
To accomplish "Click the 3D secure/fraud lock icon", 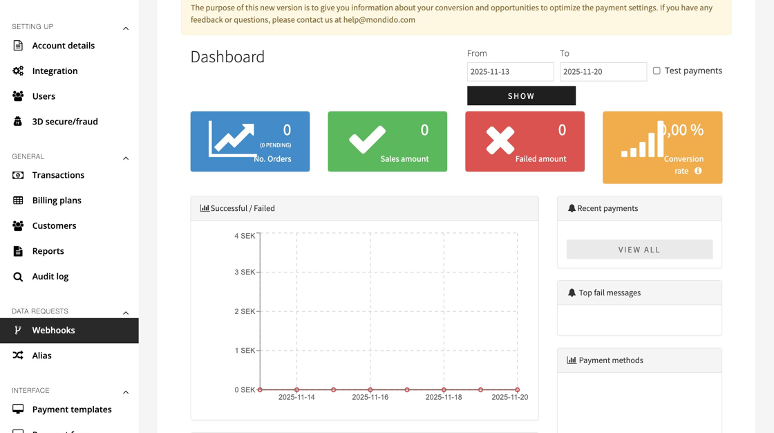I will [18, 121].
